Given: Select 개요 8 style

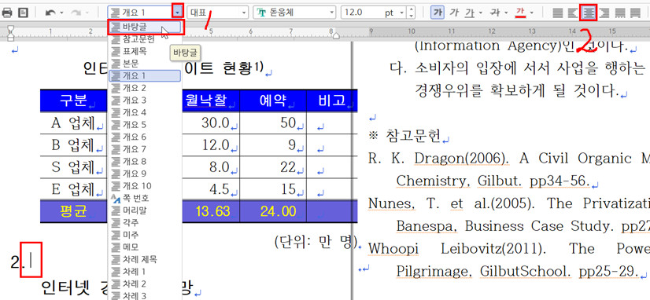Looking at the screenshot, I should pos(145,161).
